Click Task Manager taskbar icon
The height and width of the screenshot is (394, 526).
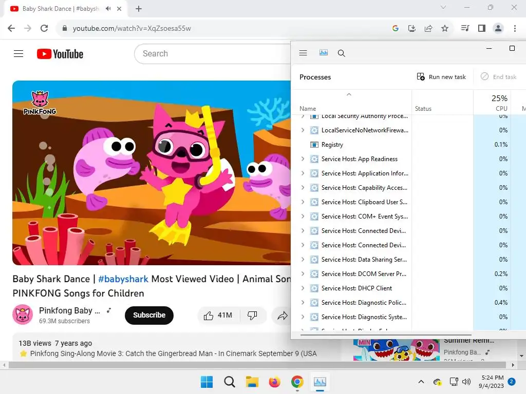click(320, 382)
